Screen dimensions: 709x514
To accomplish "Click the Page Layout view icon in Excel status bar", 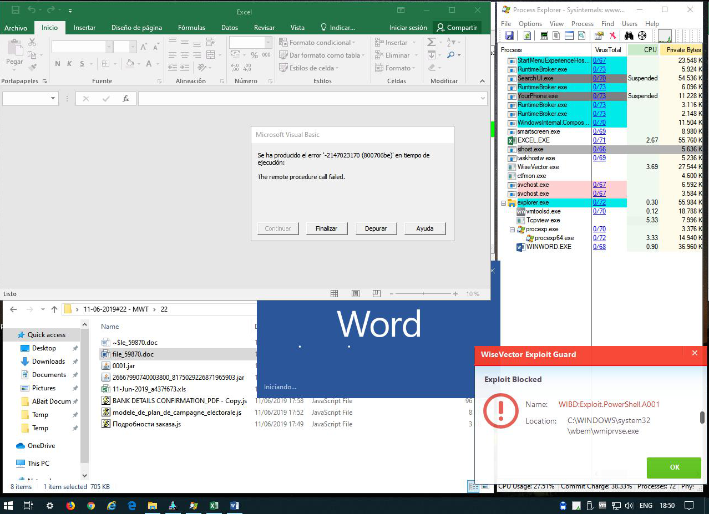I will pos(356,294).
